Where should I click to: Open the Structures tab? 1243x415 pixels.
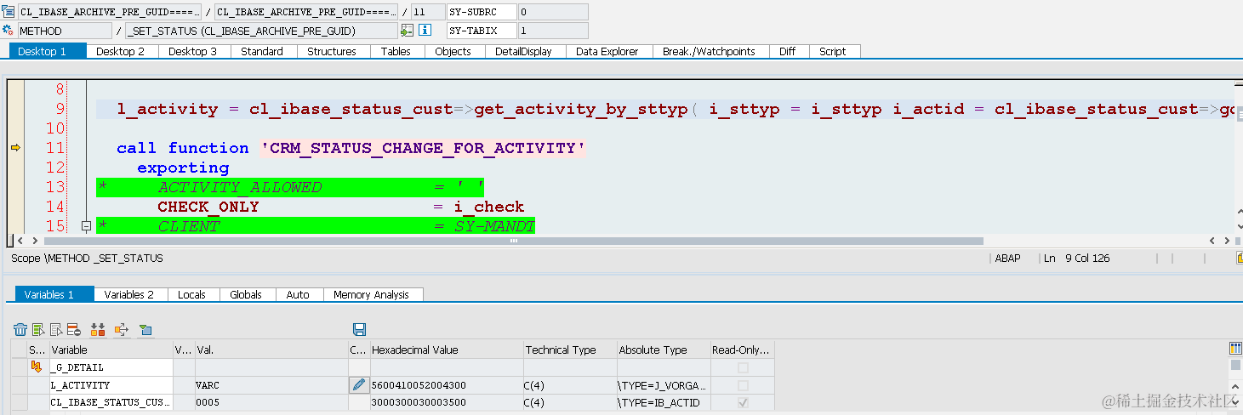(332, 51)
